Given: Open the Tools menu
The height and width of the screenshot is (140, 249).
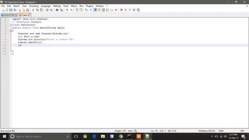Looking at the screenshot, I should 66,6.
